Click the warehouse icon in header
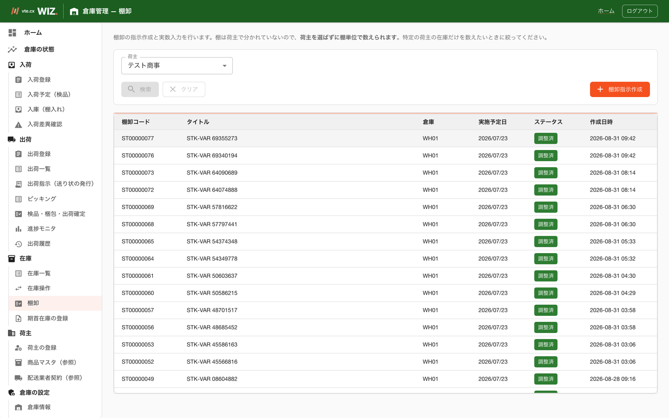Viewport: 669px width, 418px height. [74, 11]
